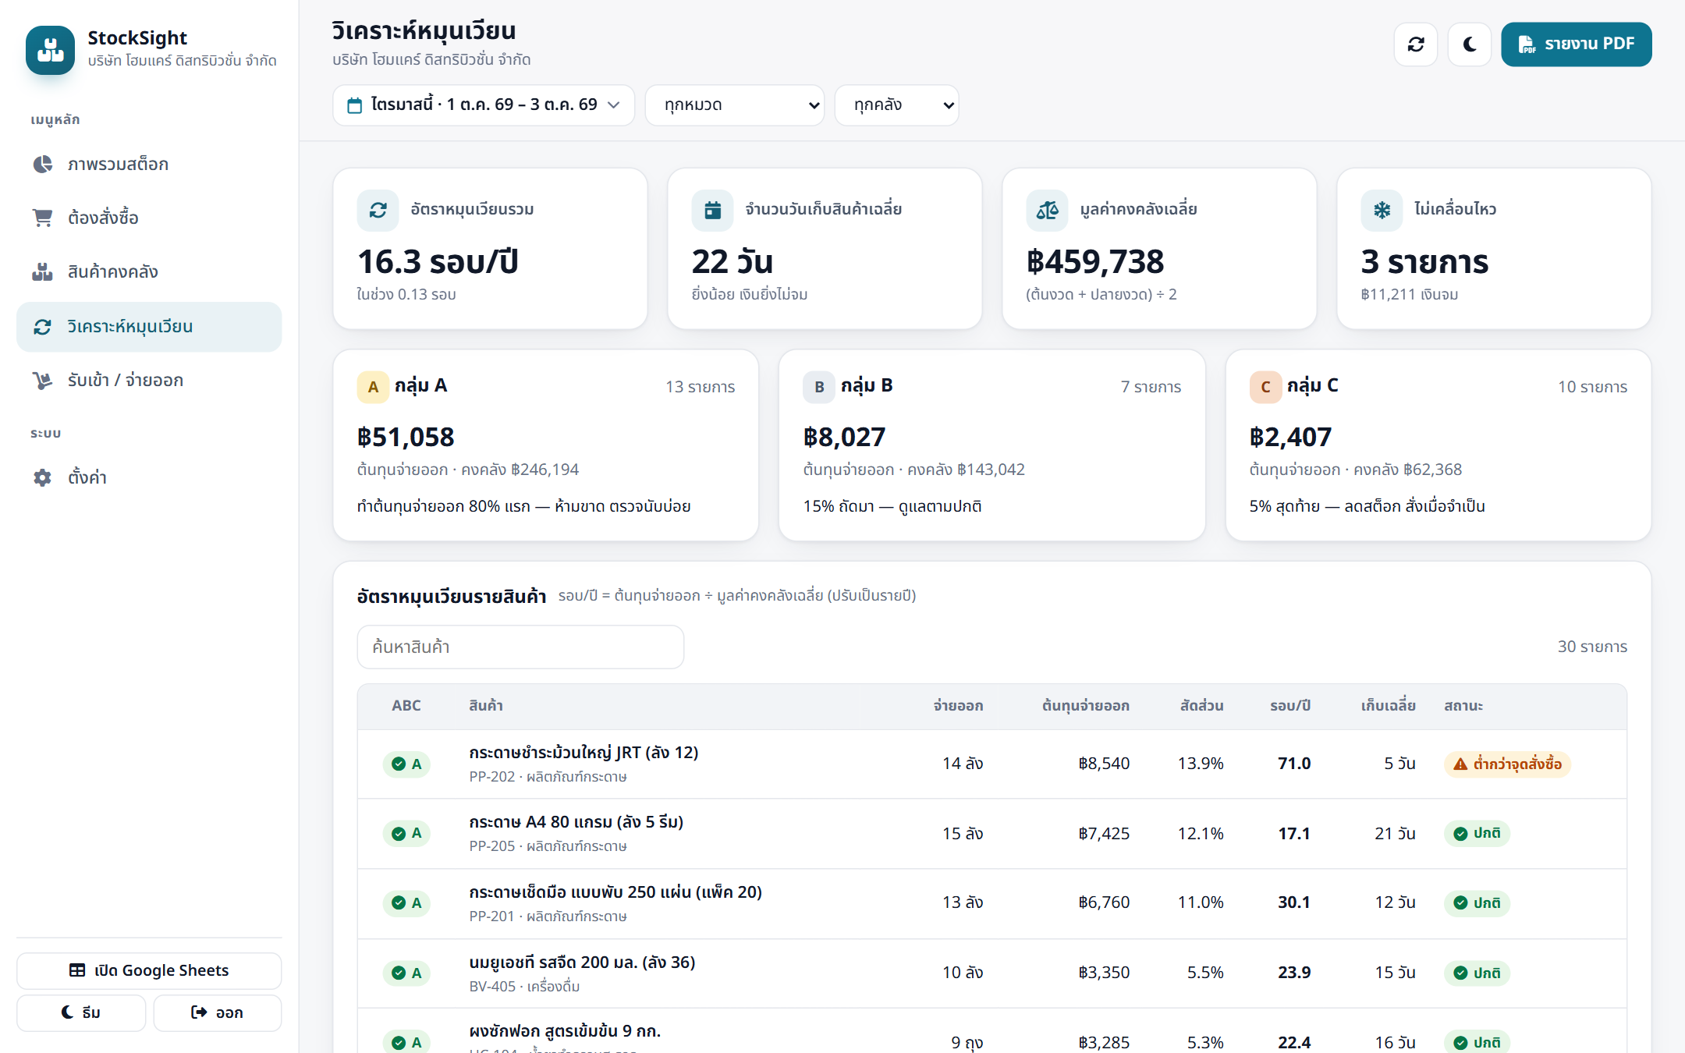Sort by รอบ/ปี column header
This screenshot has width=1685, height=1053.
click(1290, 706)
